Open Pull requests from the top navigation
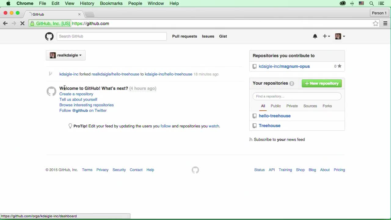This screenshot has width=391, height=220. [x=185, y=36]
